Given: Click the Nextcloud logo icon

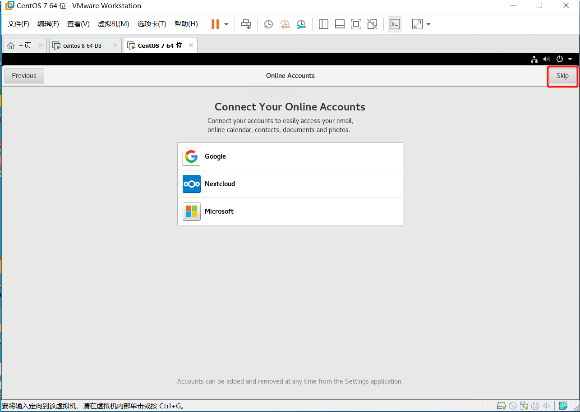Looking at the screenshot, I should (191, 184).
